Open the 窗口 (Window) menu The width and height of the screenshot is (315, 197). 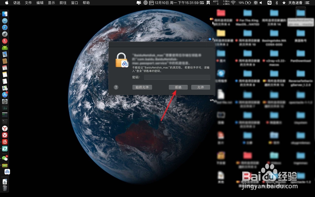pos(75,3)
